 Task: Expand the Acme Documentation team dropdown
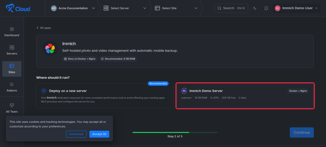click(93, 8)
